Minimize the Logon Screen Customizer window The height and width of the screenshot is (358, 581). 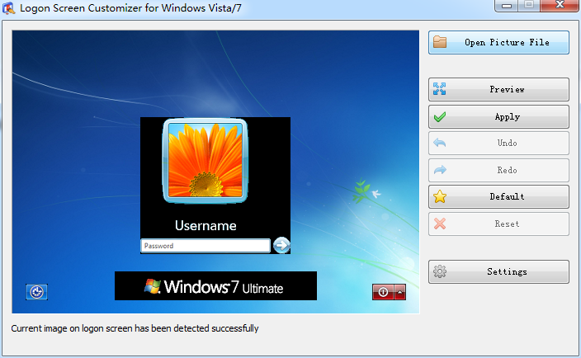507,6
